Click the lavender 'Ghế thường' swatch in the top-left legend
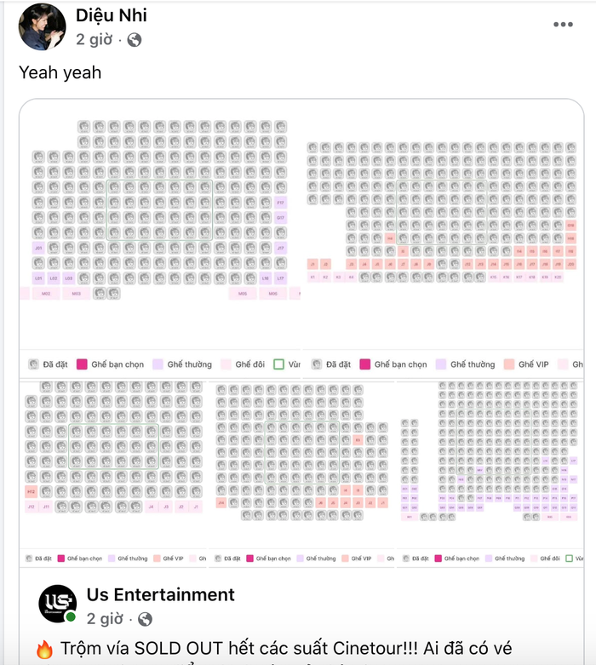 [158, 364]
